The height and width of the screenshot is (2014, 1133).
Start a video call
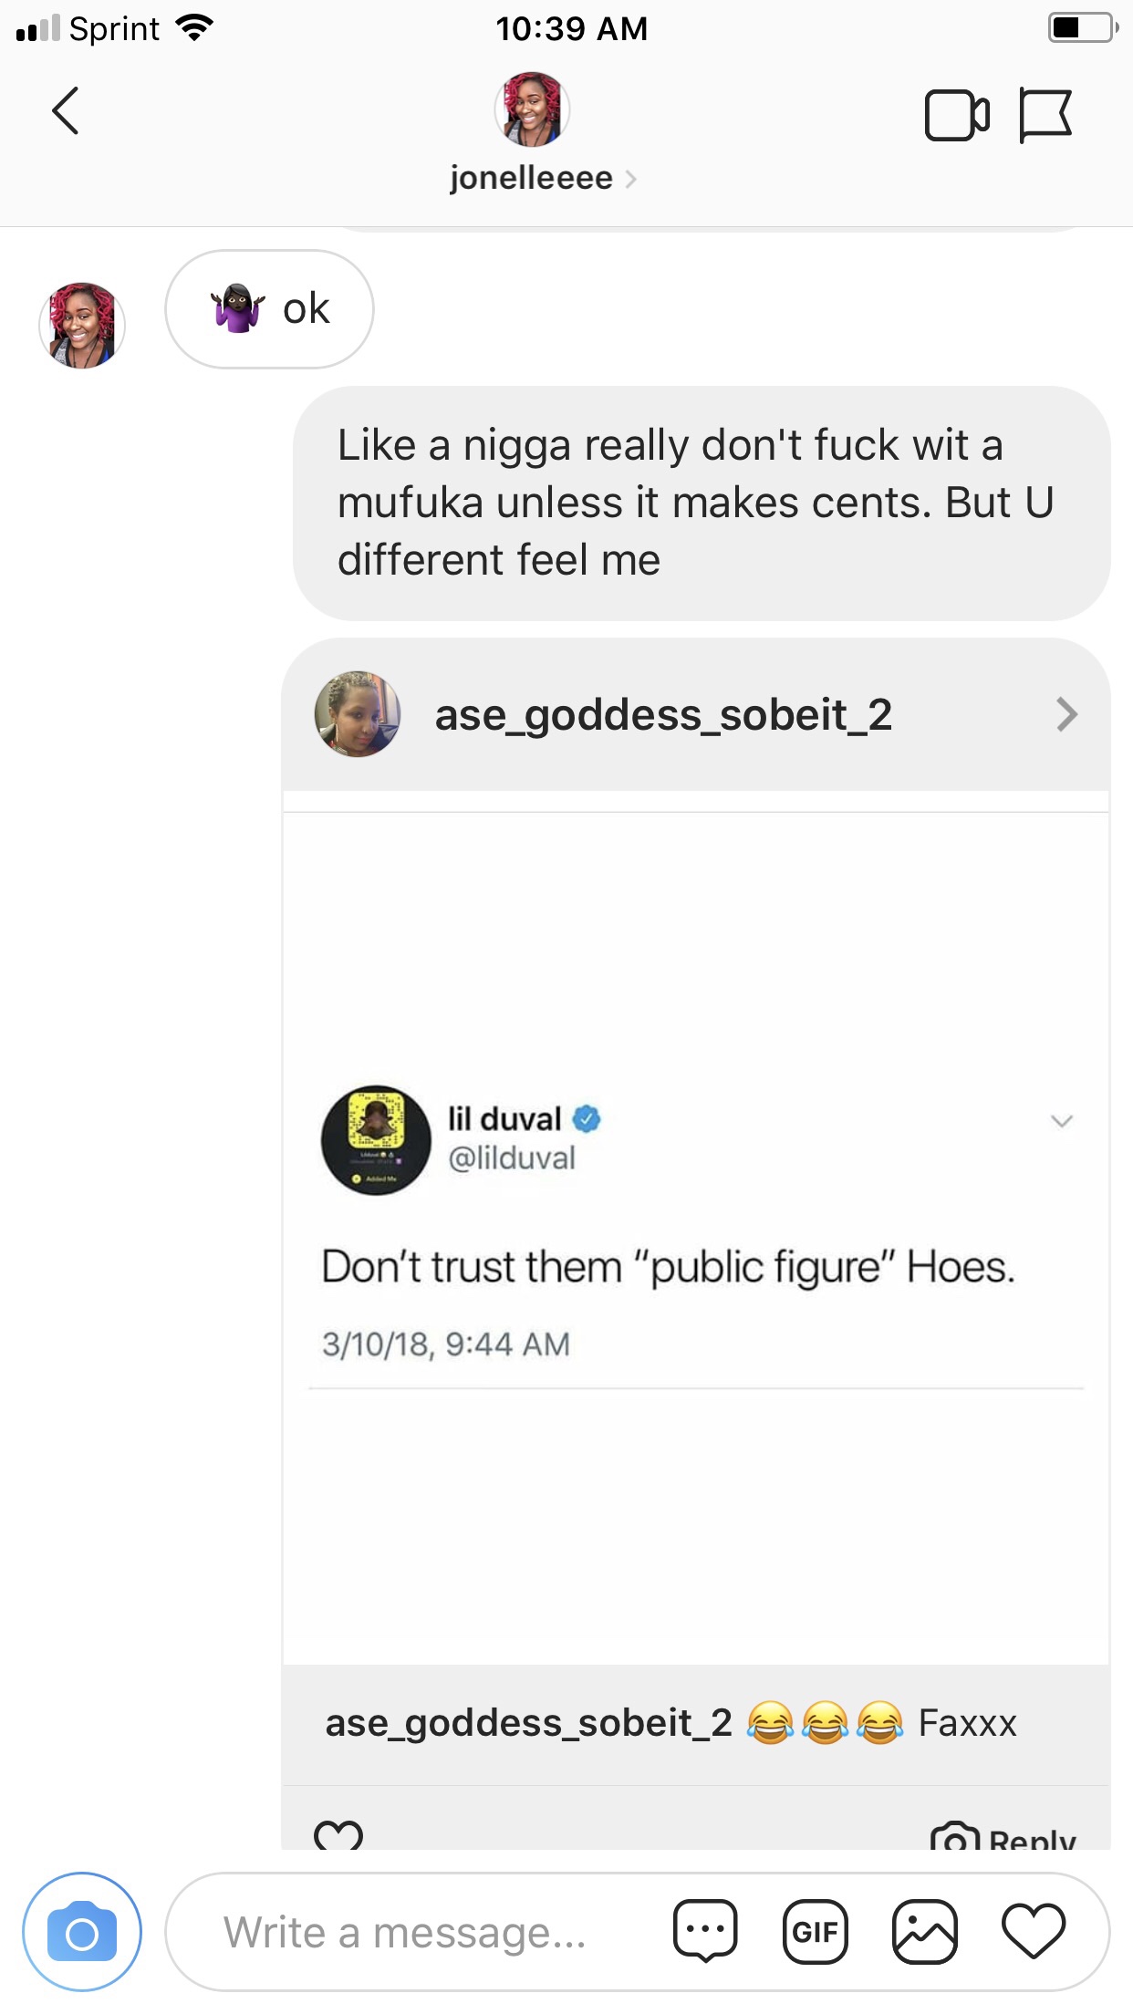click(x=956, y=116)
